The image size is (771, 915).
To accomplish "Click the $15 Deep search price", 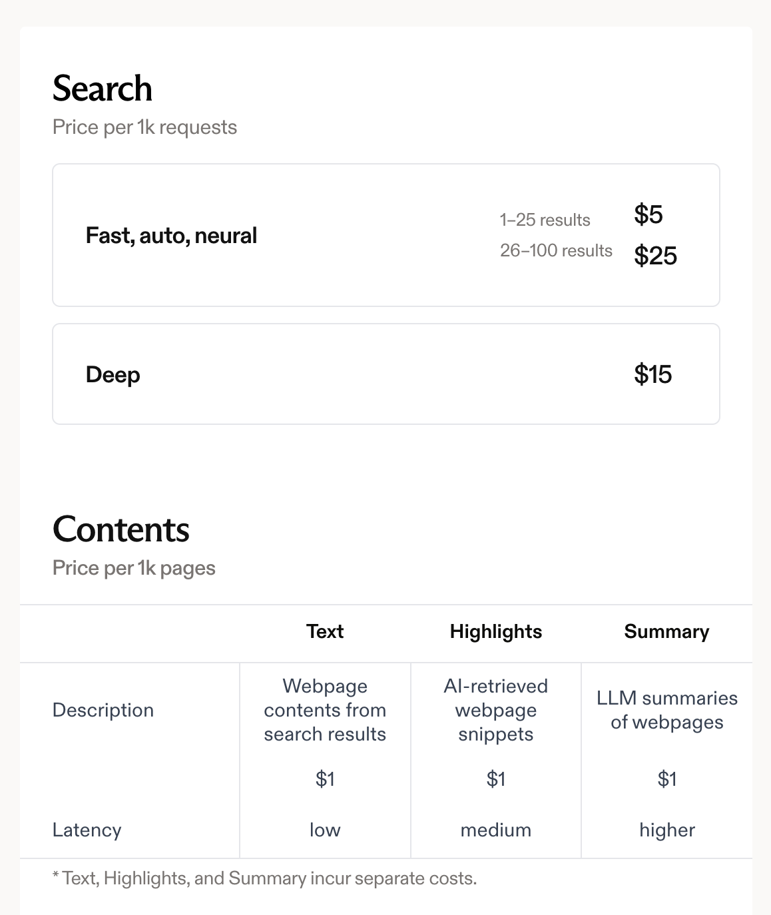I will pyautogui.click(x=652, y=374).
